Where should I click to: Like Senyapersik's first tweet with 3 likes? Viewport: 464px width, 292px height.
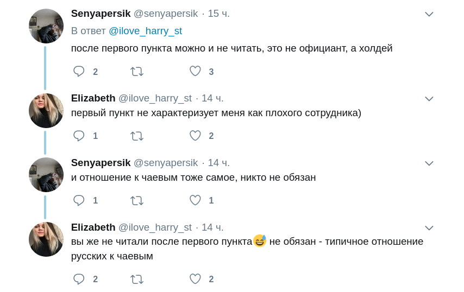(195, 72)
